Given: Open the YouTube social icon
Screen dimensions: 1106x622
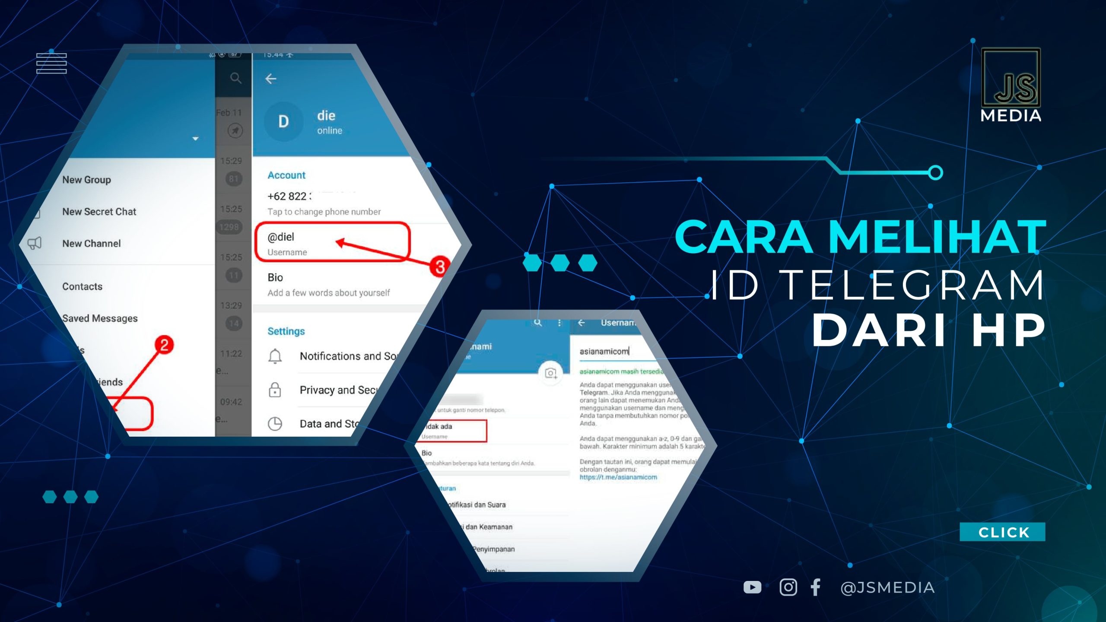Looking at the screenshot, I should 752,587.
